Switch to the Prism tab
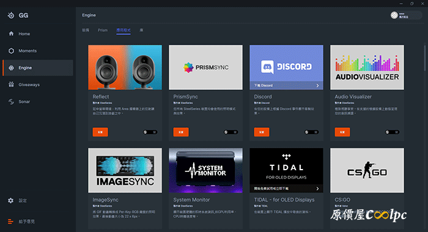This screenshot has height=232, width=428. tap(103, 30)
